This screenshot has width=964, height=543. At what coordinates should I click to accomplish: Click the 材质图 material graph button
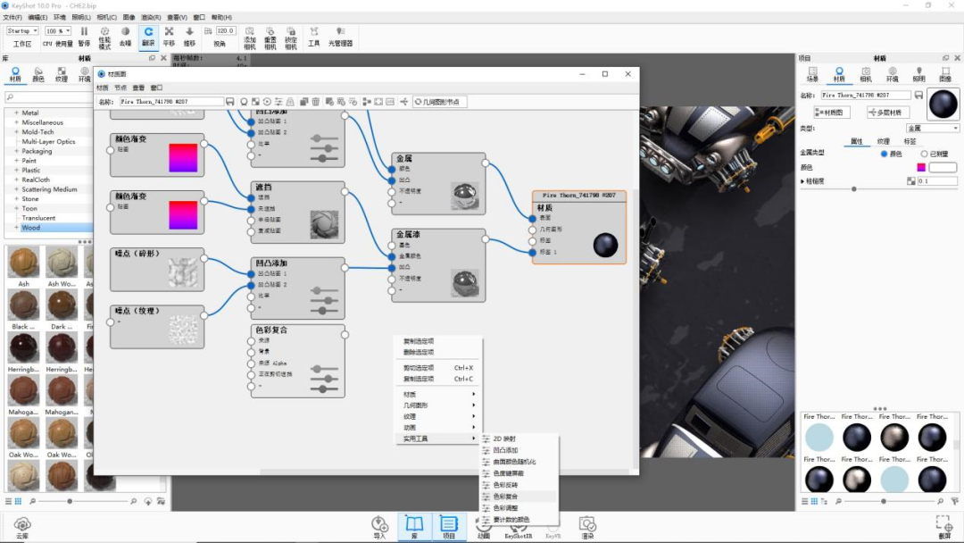[832, 113]
